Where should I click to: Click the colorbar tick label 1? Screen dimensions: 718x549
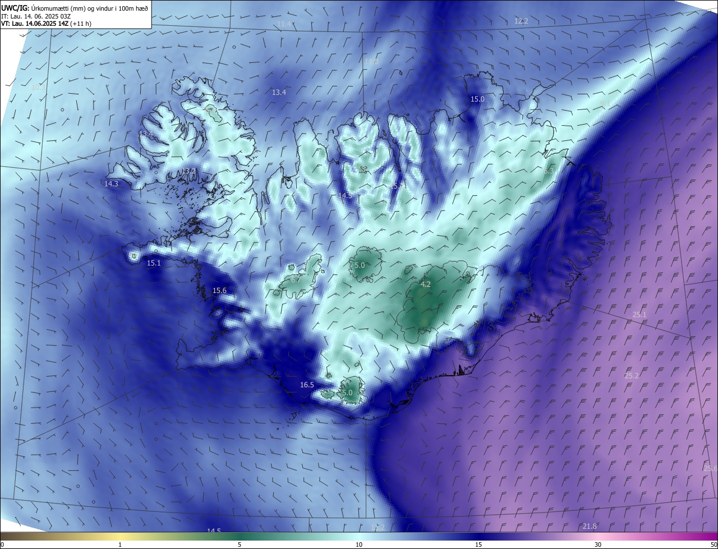click(120, 545)
